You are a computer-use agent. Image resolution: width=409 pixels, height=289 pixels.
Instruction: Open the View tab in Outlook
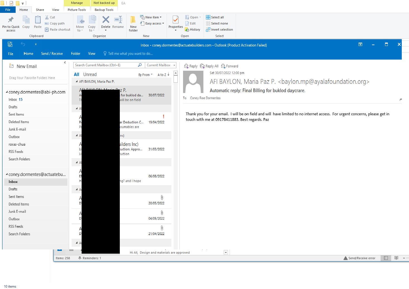92,54
